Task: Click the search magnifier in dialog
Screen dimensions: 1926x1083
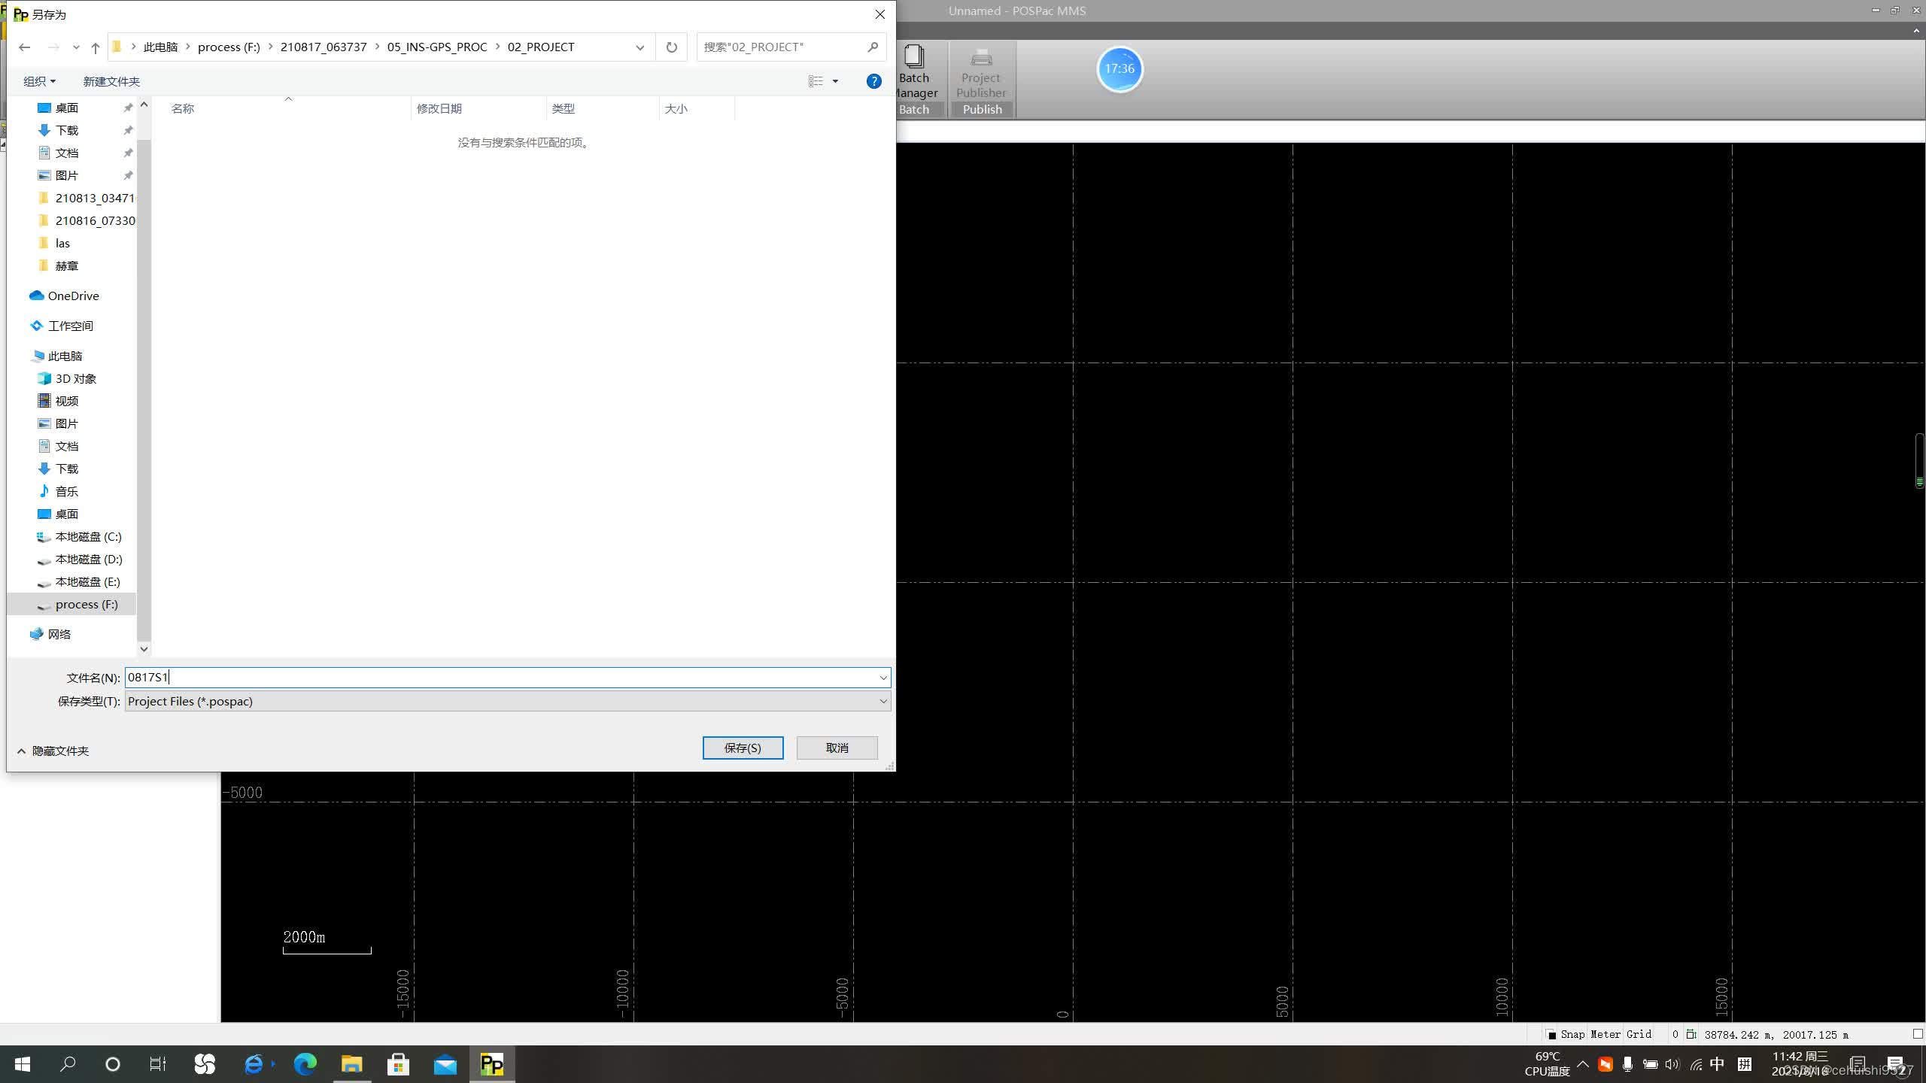Action: tap(873, 47)
